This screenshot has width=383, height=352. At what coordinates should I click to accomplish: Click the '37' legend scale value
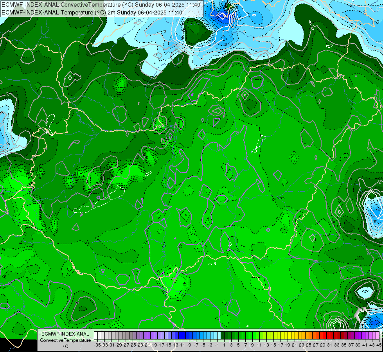click(351, 345)
